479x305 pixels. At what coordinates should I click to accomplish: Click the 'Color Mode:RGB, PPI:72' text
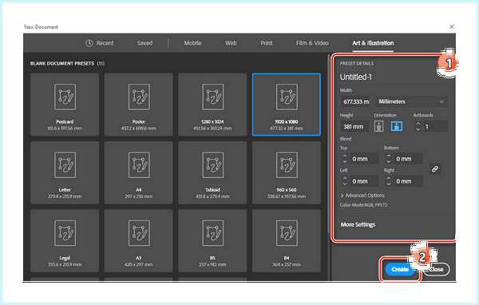(363, 205)
